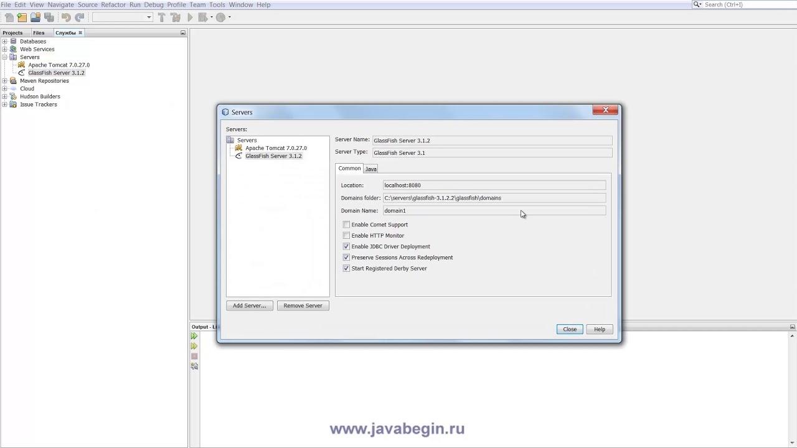Screen dimensions: 797x448
Task: Enable HTTP Monitor checkbox
Action: [x=346, y=236]
